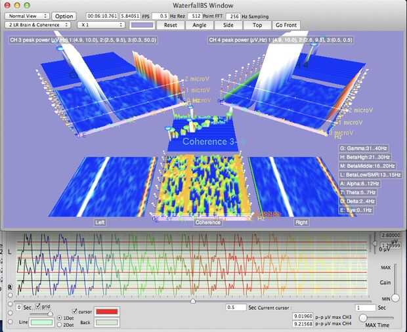This screenshot has height=332, width=407.
Task: Click the 0 Sec start time field
Action: (19, 307)
